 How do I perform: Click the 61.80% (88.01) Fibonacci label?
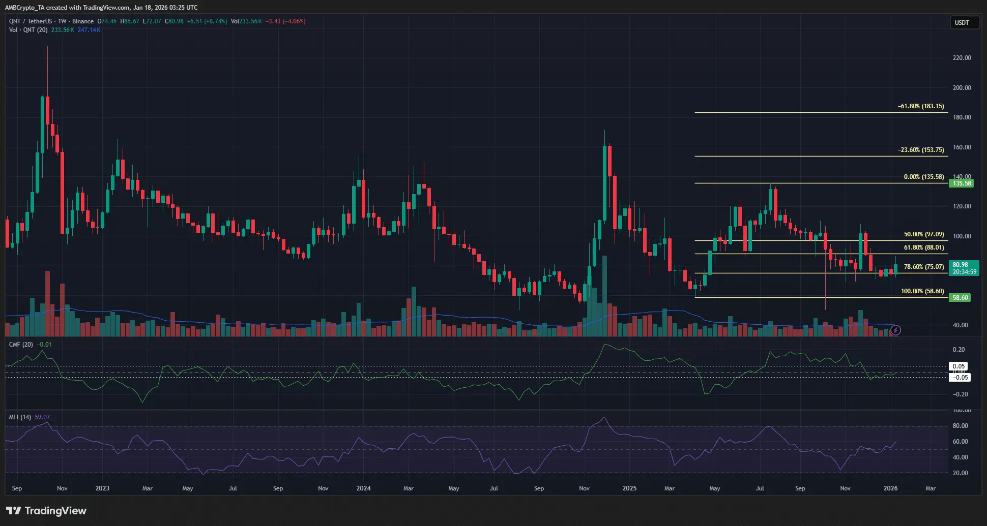click(924, 247)
